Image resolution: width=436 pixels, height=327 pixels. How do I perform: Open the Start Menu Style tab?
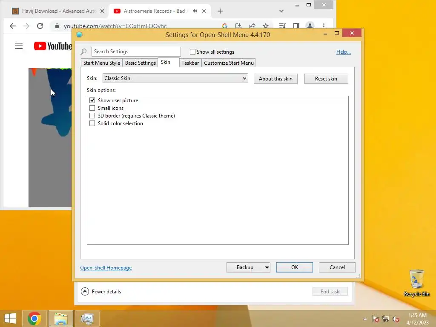(x=102, y=63)
